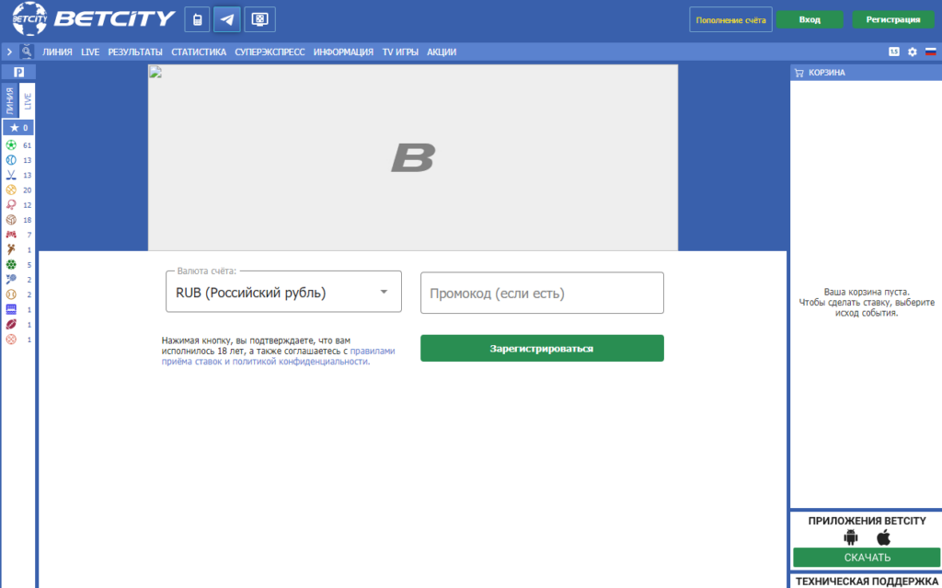The height and width of the screenshot is (588, 942).
Task: Select green futsal ball icon with 5
Action: [x=11, y=264]
